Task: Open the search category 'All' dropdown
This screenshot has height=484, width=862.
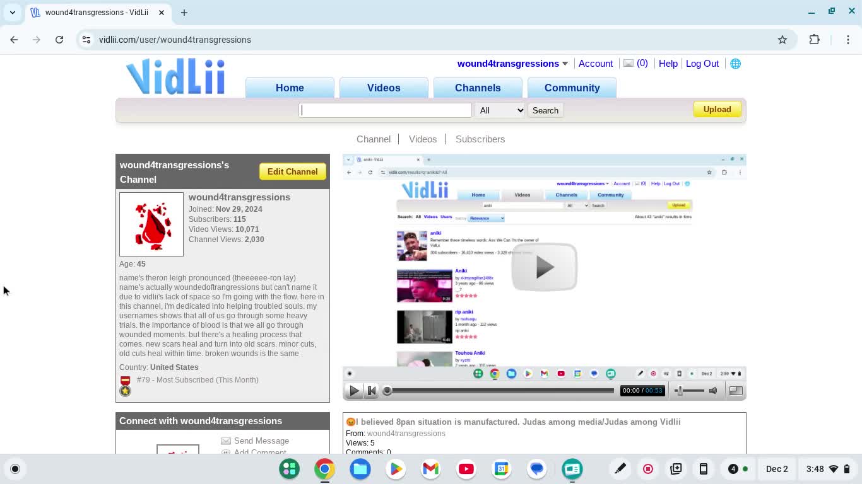Action: click(500, 110)
